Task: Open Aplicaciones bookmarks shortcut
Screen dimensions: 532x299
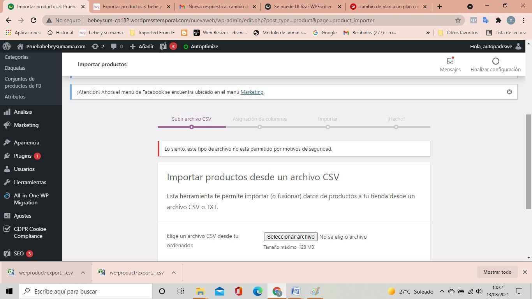Action: [23, 33]
